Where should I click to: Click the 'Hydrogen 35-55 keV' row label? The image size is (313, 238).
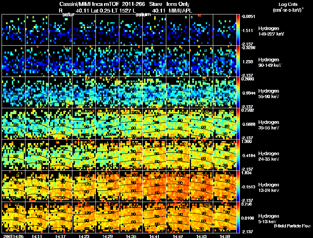tap(269, 125)
